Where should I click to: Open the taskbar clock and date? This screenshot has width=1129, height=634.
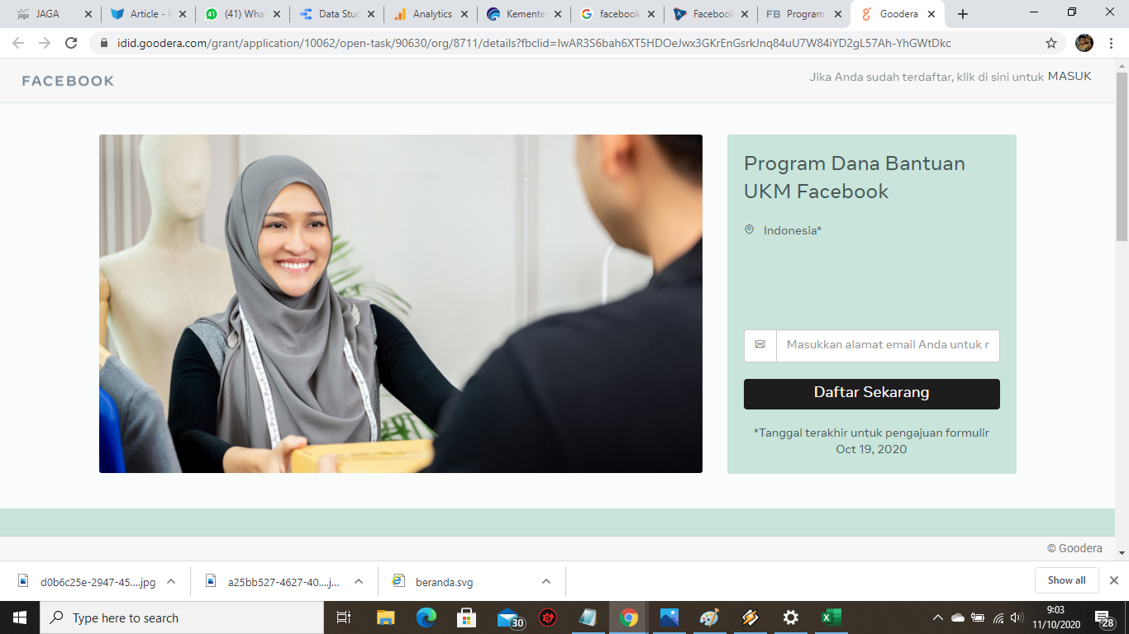click(x=1055, y=617)
